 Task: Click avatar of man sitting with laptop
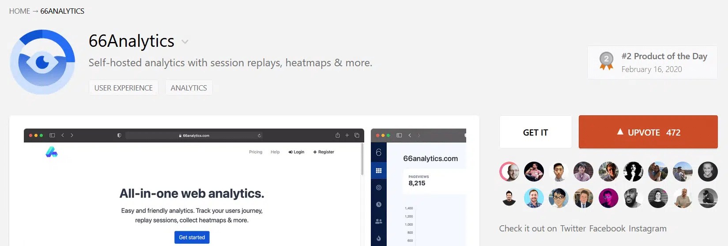pos(683,198)
